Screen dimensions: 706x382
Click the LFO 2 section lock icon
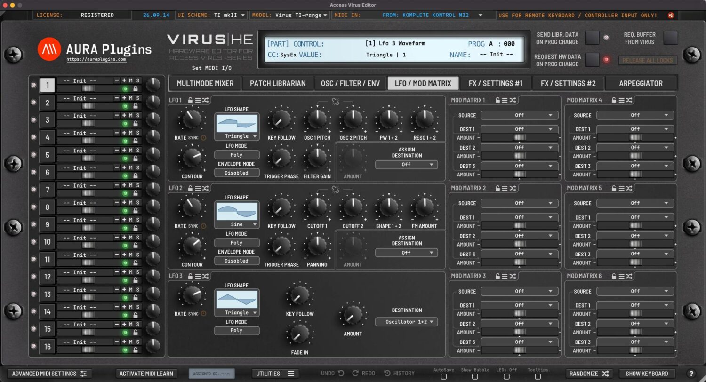pyautogui.click(x=190, y=188)
